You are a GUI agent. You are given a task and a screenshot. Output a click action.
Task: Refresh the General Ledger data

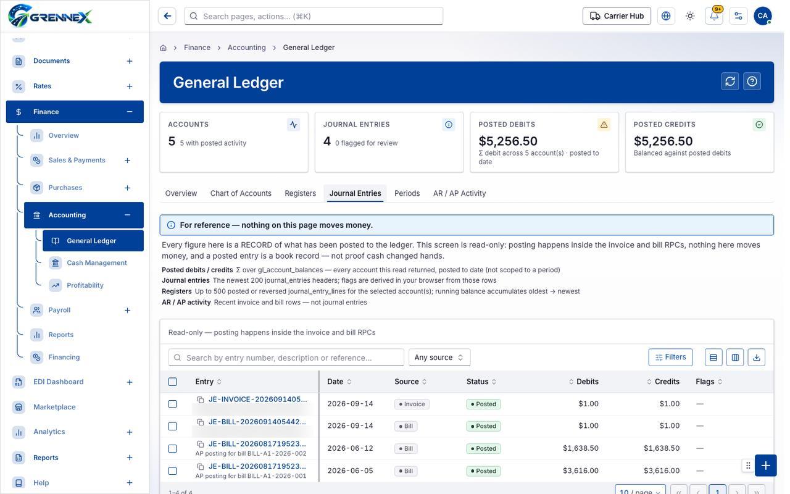point(730,82)
